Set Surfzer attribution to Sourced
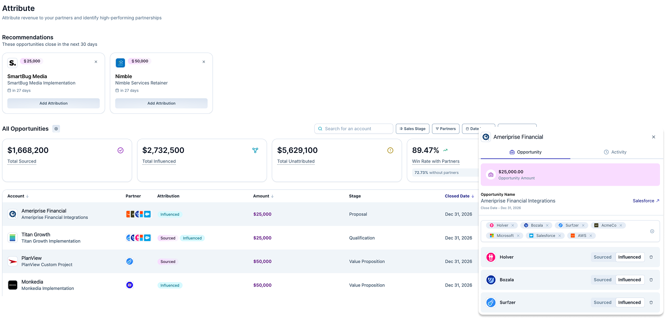 tap(602, 302)
